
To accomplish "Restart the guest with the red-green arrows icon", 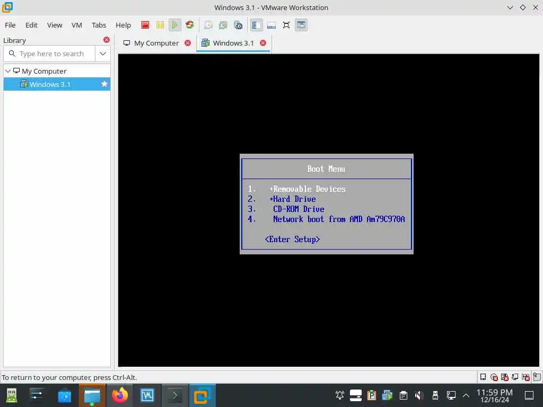I will 190,25.
